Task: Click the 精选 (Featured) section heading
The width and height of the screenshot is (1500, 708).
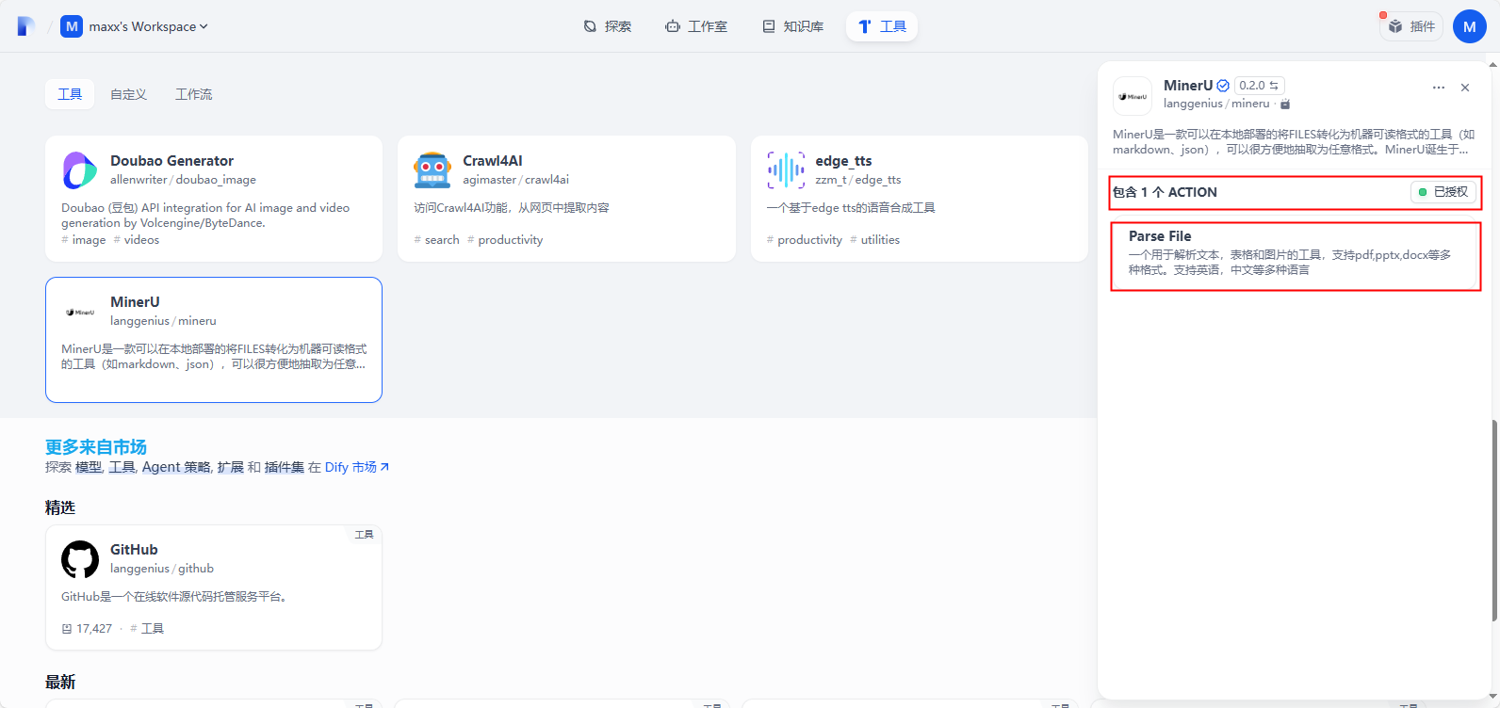Action: pyautogui.click(x=60, y=507)
